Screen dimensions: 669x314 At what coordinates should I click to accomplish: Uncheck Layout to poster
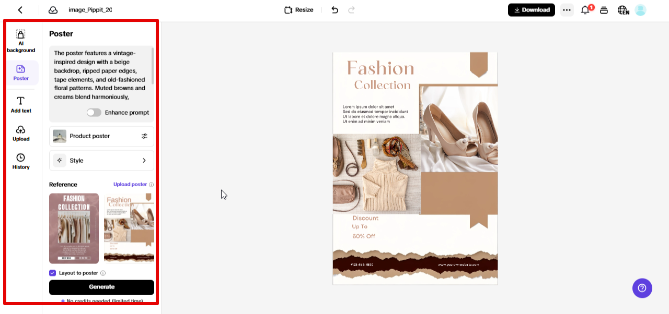[52, 273]
